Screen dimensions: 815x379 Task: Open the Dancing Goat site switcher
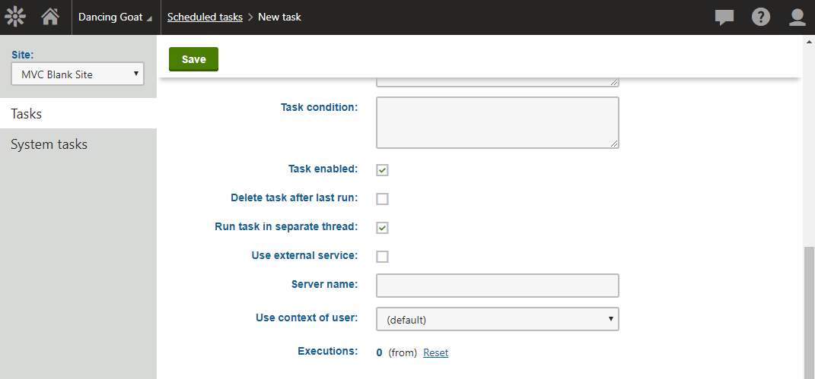pyautogui.click(x=116, y=17)
